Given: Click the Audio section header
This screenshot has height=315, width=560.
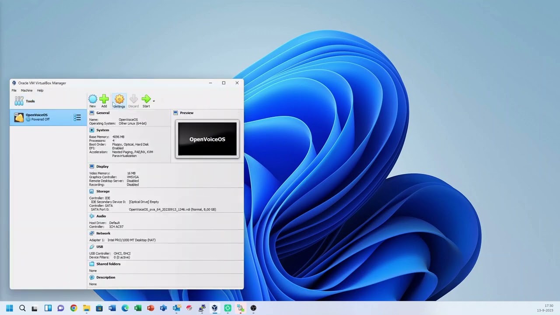Looking at the screenshot, I should tap(101, 216).
